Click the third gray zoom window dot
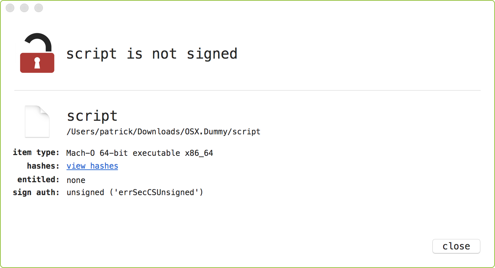Screen dimensions: 495x268 39,8
